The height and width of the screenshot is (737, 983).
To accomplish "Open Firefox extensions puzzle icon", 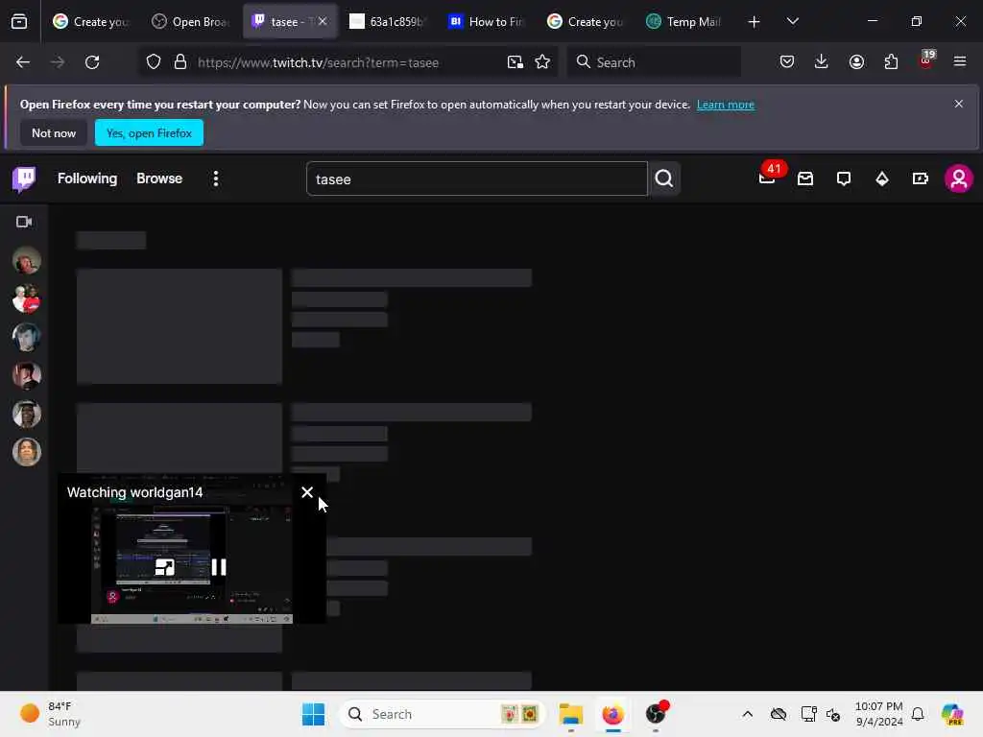I will [x=891, y=62].
